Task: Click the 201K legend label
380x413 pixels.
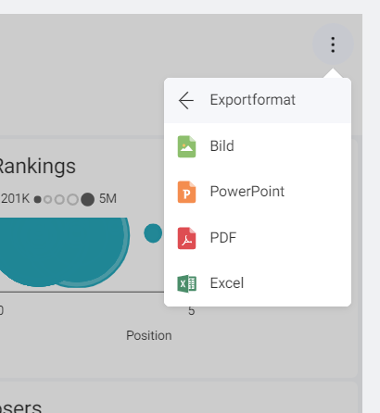Action: coord(16,199)
